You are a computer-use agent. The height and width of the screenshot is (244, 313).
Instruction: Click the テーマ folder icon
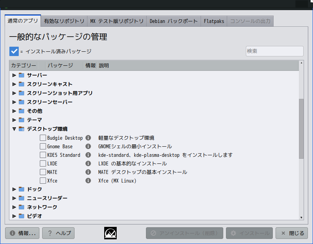[21, 120]
